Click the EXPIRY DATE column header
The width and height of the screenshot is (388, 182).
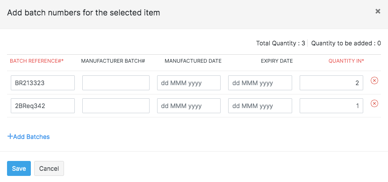(277, 61)
